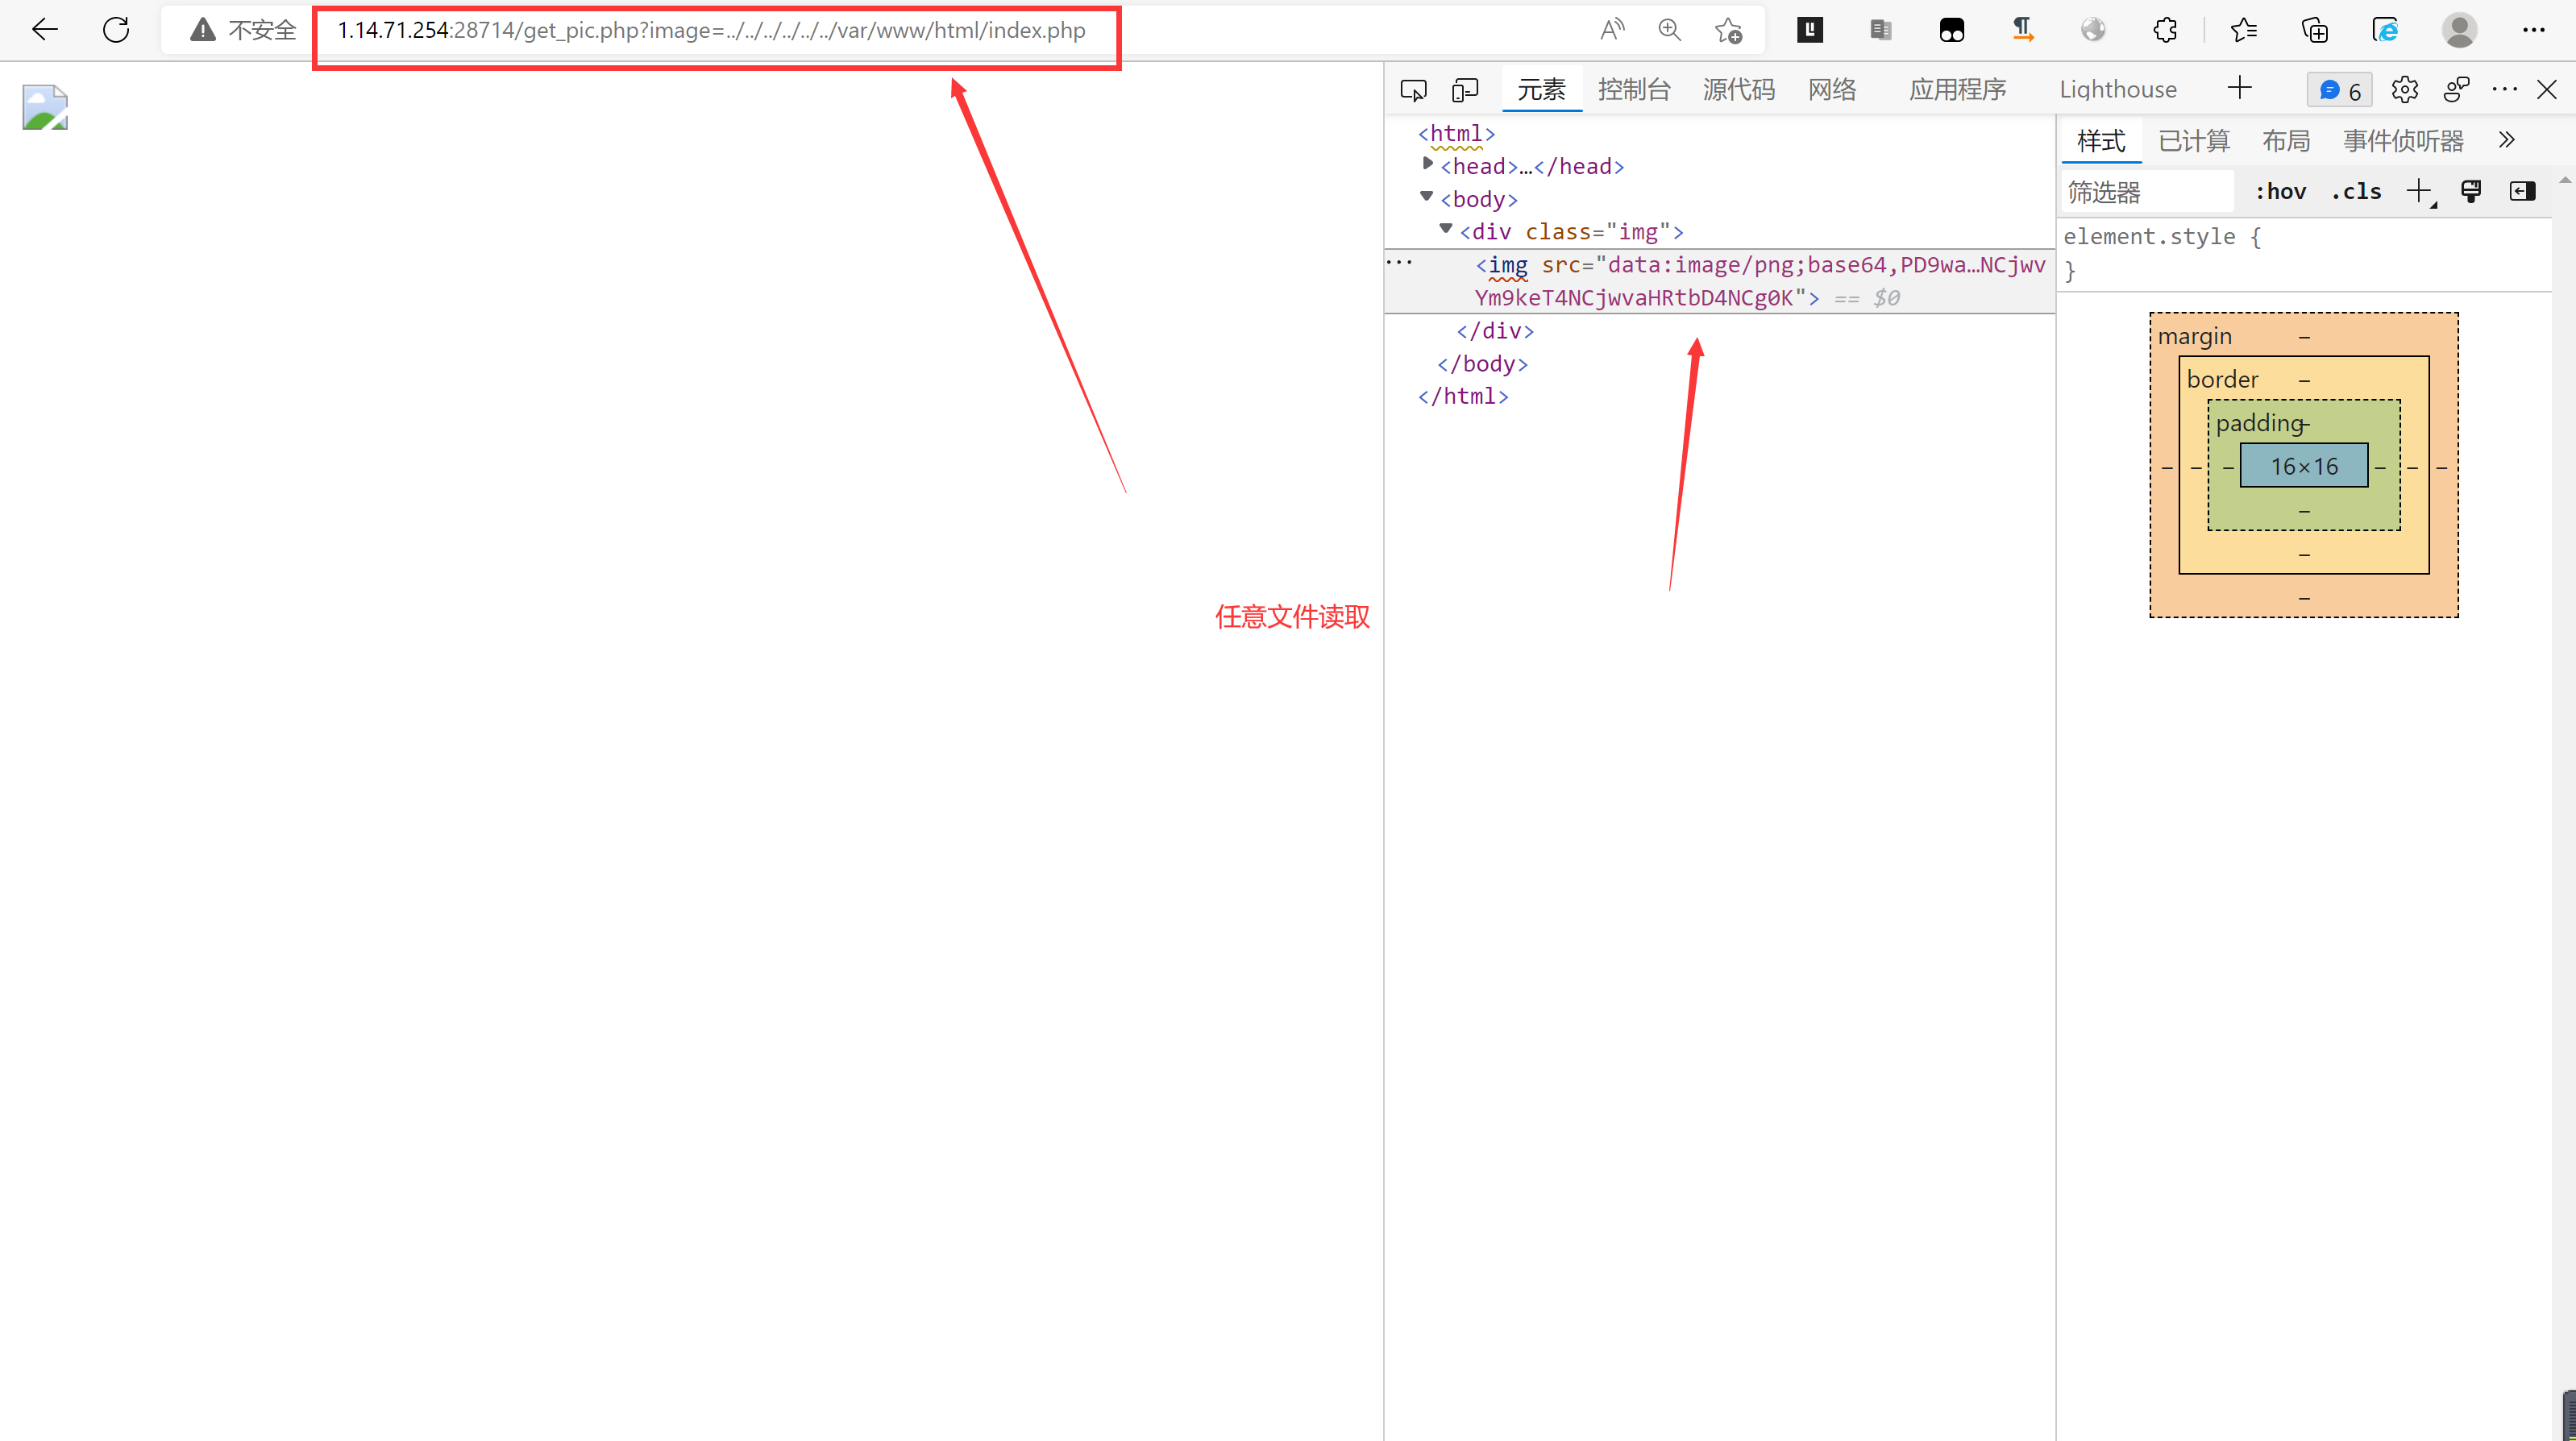Collapse the body element node
Screen dimensions: 2576x1441
coord(1425,197)
